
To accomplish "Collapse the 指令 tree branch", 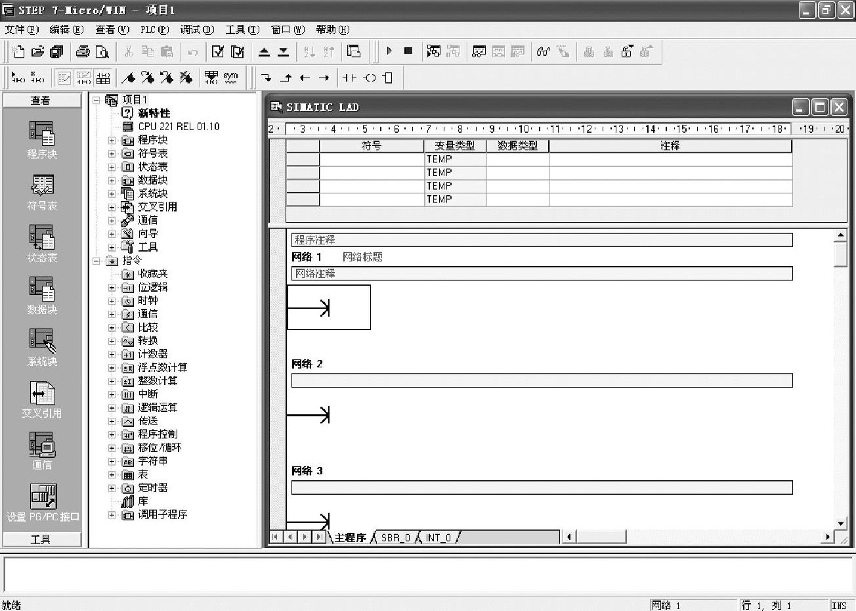I will (96, 260).
